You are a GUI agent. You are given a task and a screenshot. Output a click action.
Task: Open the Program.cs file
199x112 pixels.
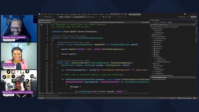pyautogui.click(x=158, y=72)
